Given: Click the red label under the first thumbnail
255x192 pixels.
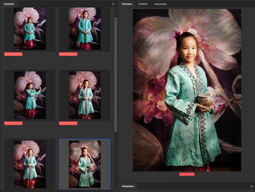Looking at the screenshot, I should [13, 54].
